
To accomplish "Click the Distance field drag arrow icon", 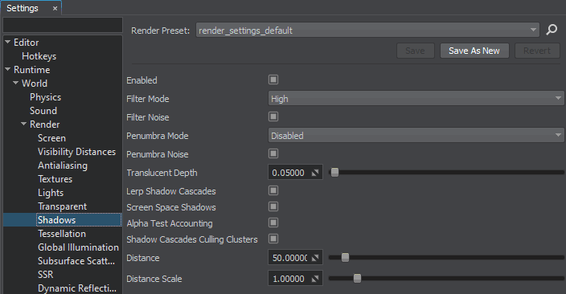I will (315, 258).
